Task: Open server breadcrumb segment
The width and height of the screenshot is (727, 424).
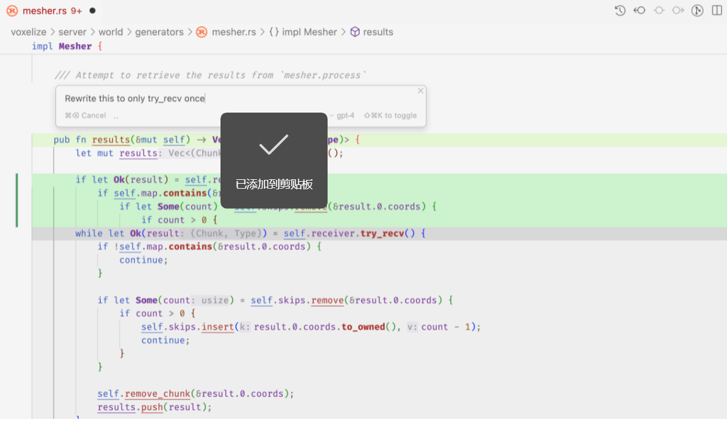Action: [72, 32]
